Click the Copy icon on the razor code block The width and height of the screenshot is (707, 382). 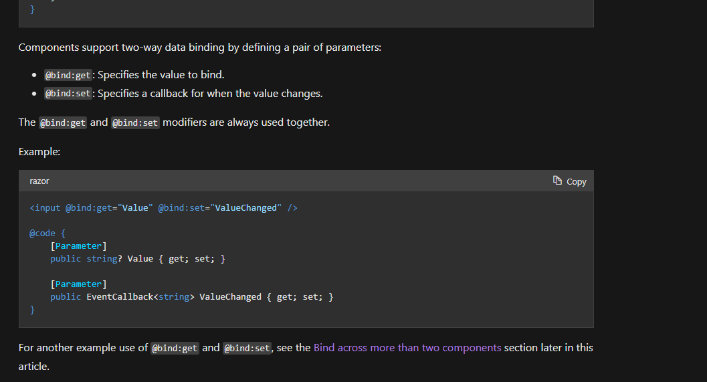click(558, 181)
